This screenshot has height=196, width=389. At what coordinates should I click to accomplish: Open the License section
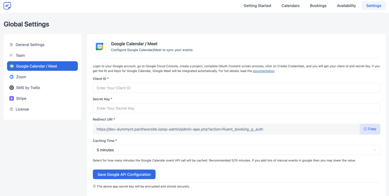(43, 109)
